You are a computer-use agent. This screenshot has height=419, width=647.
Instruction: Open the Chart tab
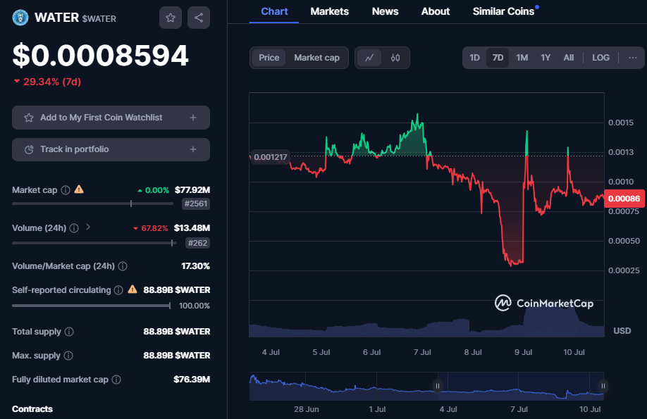point(274,11)
